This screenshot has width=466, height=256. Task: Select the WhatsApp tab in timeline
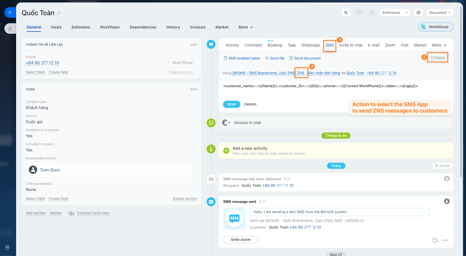(310, 45)
